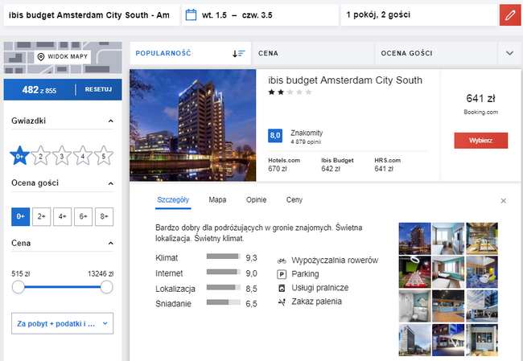Viewport: 523px width, 361px height.
Task: Sort results by Ocena gości
Action: 436,53
